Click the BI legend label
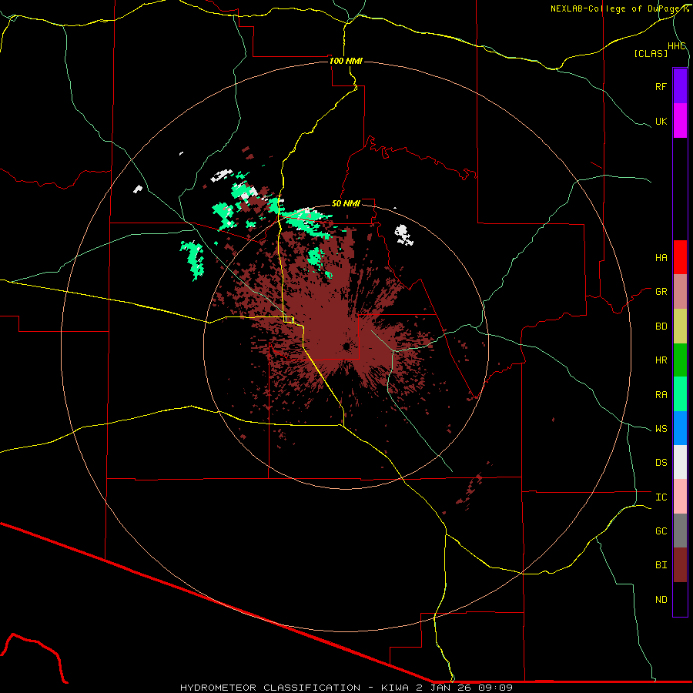693x693 pixels. (661, 565)
